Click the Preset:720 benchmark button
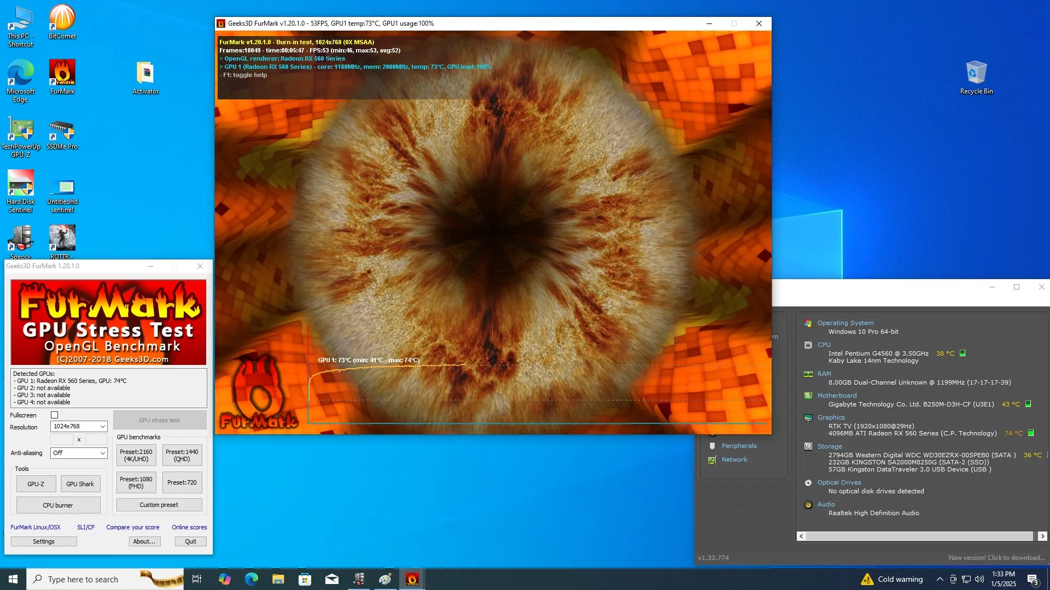This screenshot has width=1050, height=590. pyautogui.click(x=182, y=483)
